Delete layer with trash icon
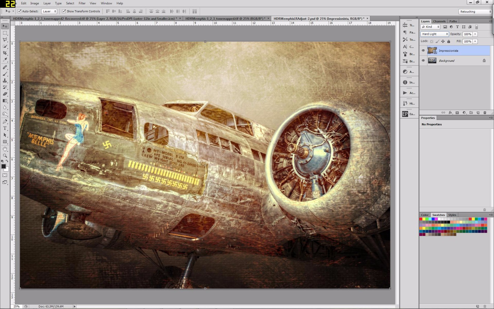The height and width of the screenshot is (309, 494). [x=485, y=113]
